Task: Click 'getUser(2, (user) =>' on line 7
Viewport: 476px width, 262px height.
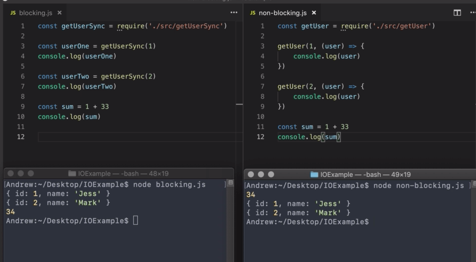Action: point(317,87)
